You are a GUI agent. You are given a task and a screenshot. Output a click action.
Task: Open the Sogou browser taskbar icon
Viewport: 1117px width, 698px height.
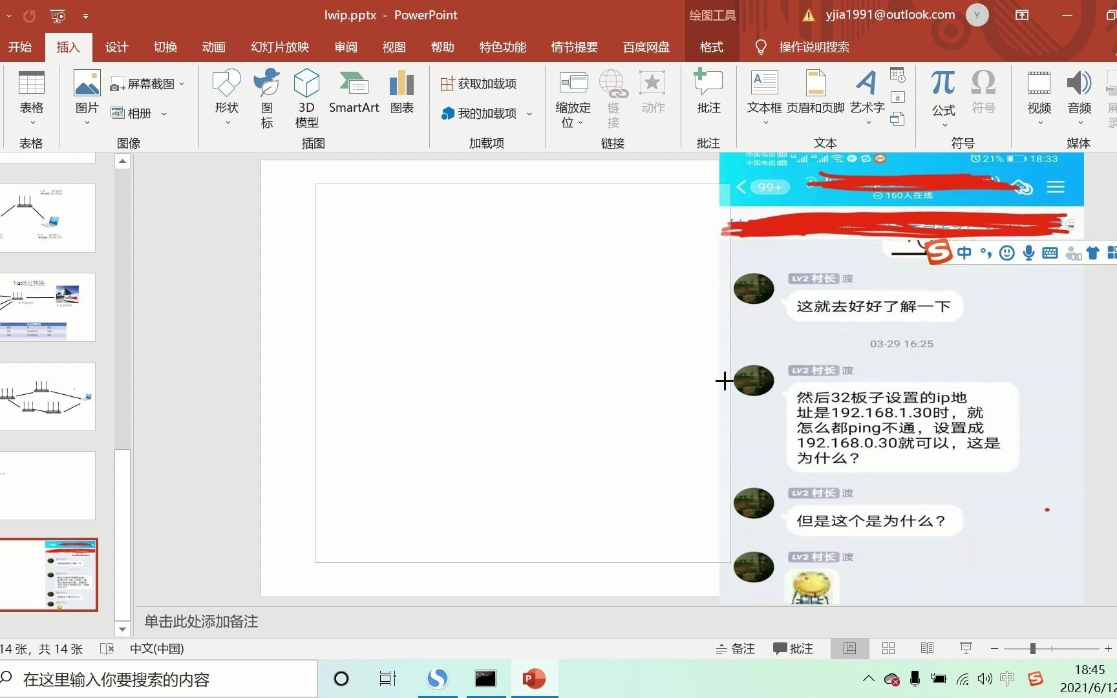pos(438,679)
